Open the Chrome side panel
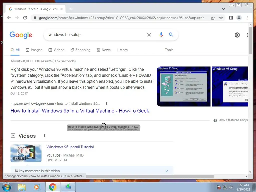Screen dimensions: 256x192 231,18
